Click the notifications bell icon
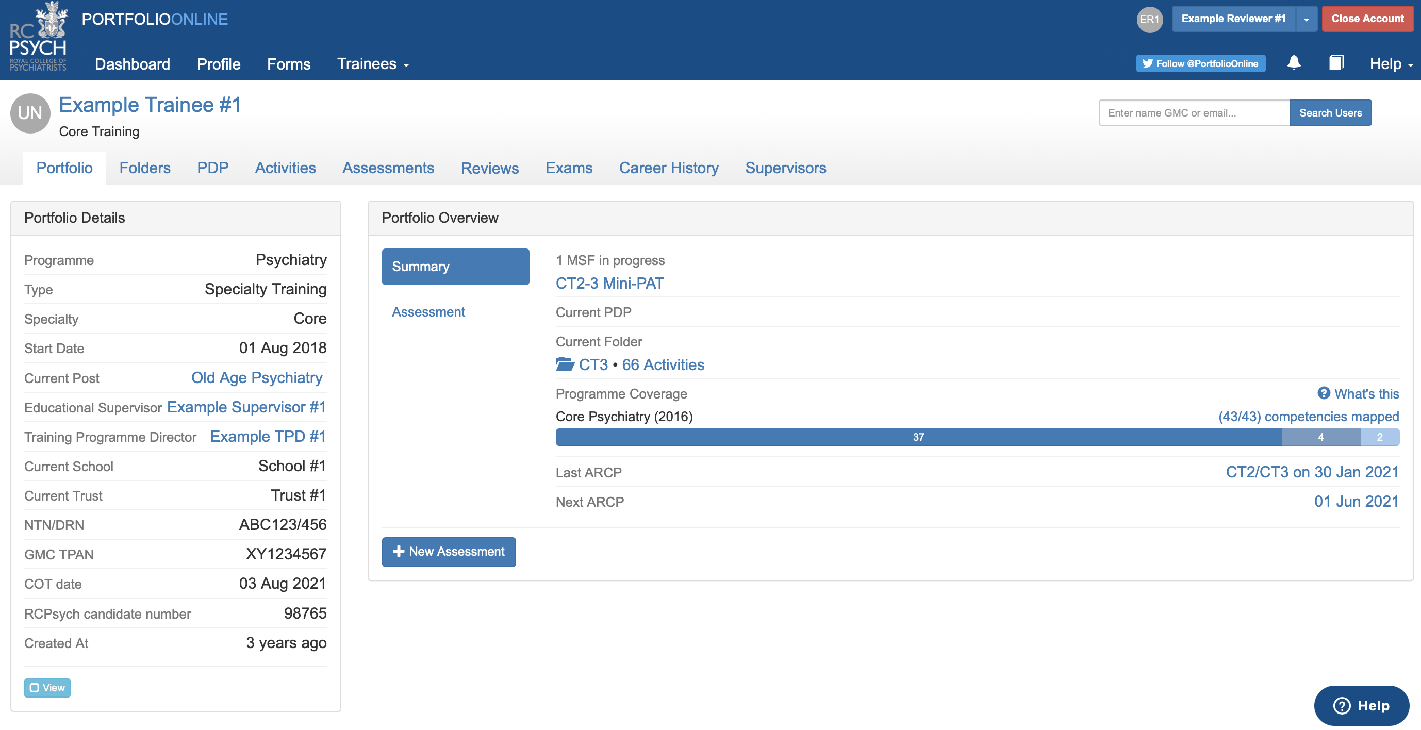The height and width of the screenshot is (730, 1421). [x=1294, y=63]
